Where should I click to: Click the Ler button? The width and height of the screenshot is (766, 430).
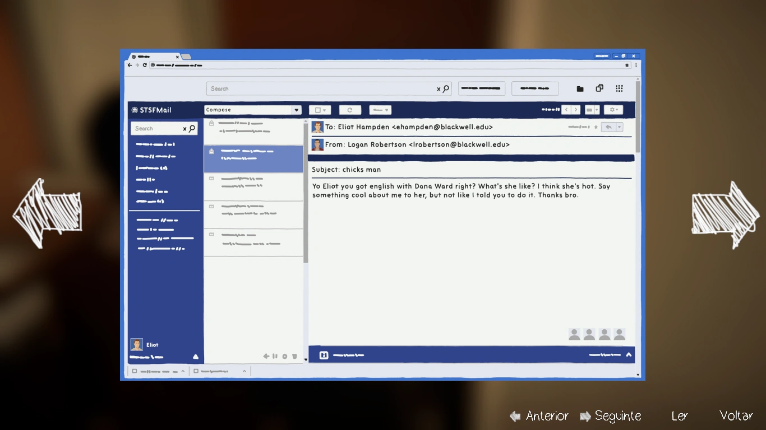680,416
